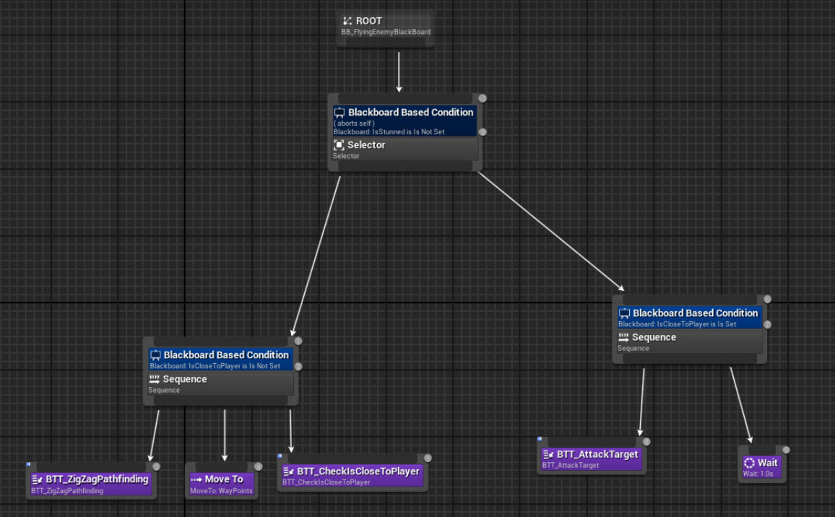
Task: Select the left Sequence node under Is Not Set
Action: click(x=220, y=383)
